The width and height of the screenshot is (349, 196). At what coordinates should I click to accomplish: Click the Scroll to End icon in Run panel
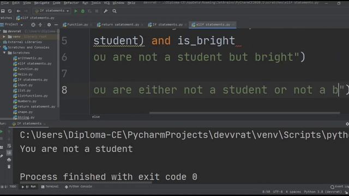pos(9,152)
